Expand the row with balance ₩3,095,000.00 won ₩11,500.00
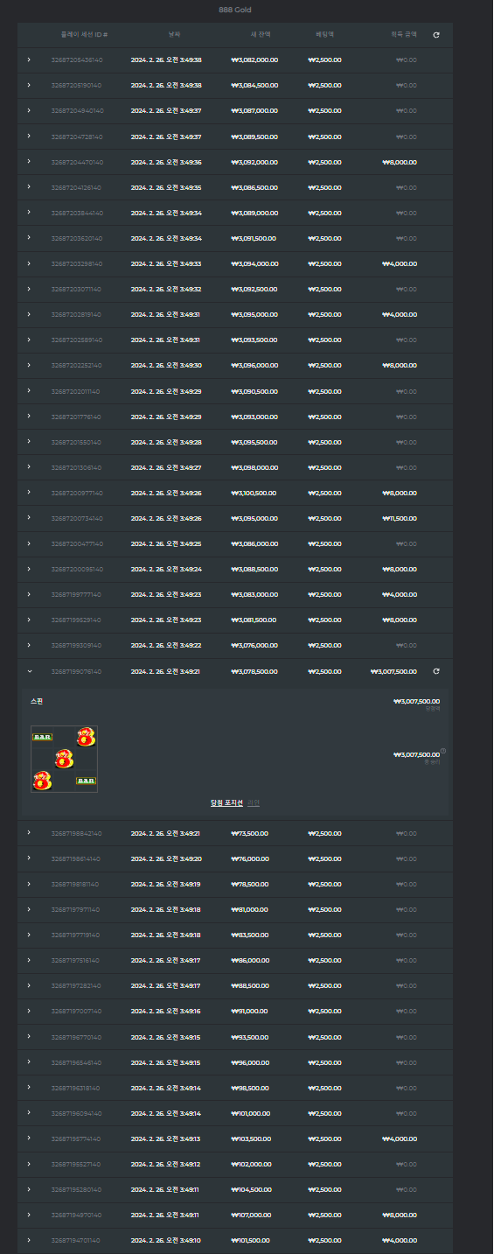 pyautogui.click(x=29, y=518)
